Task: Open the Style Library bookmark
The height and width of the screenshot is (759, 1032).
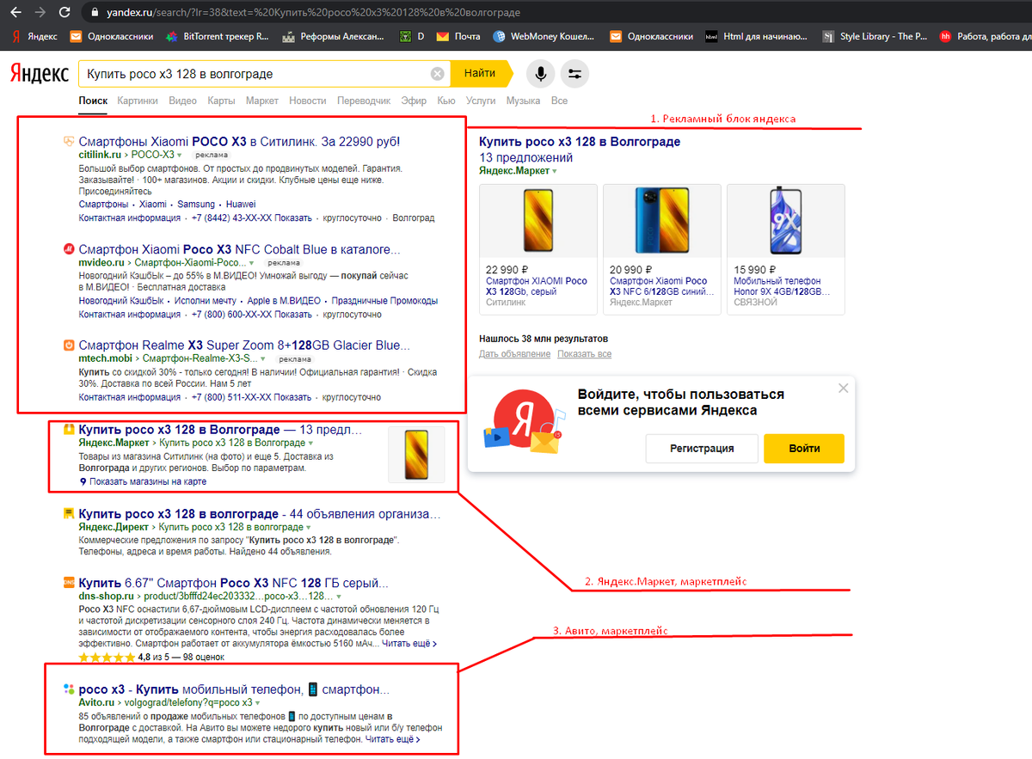Action: (873, 37)
